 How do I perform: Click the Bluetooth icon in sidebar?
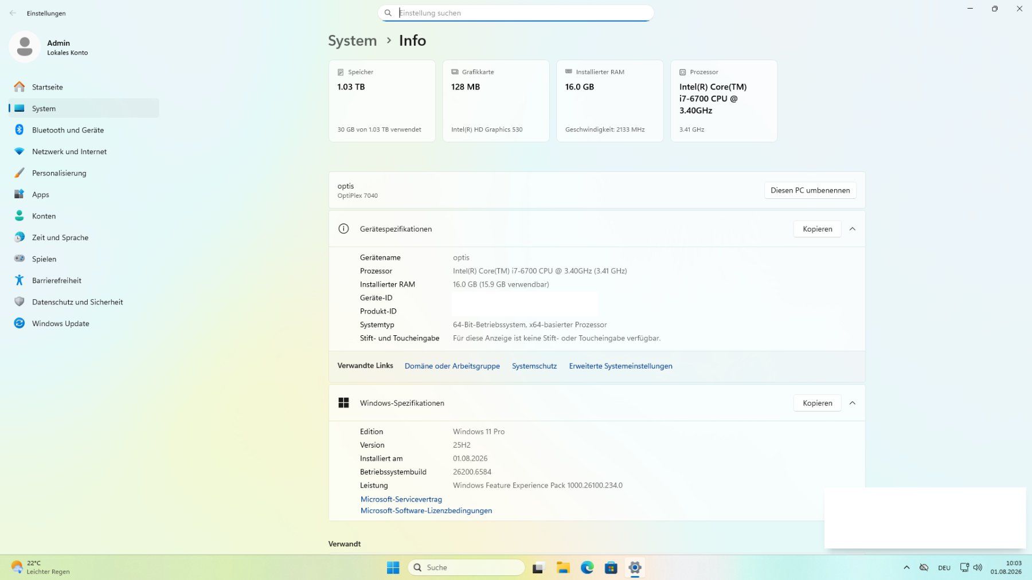click(19, 130)
